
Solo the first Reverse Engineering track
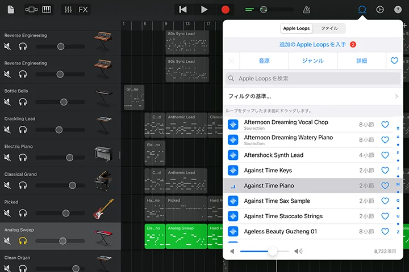coord(23,46)
